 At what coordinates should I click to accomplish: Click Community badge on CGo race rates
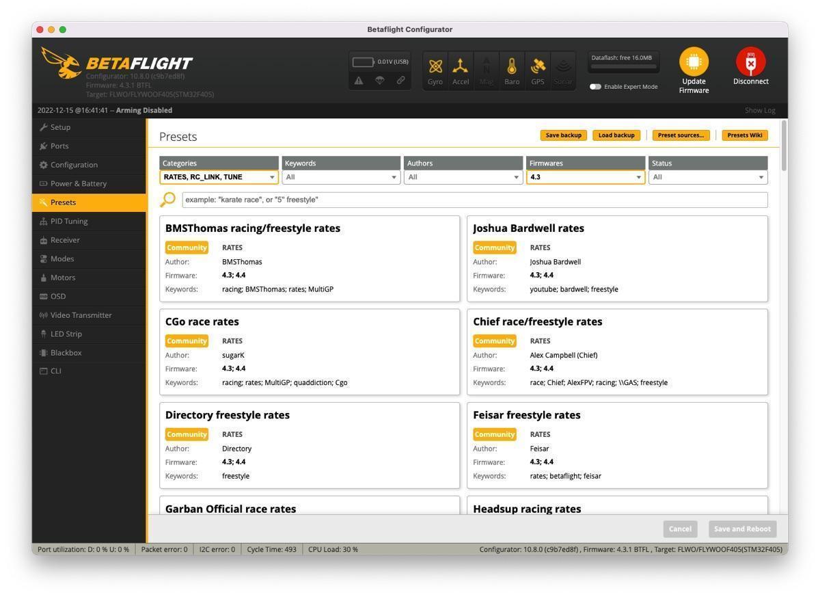coord(187,341)
